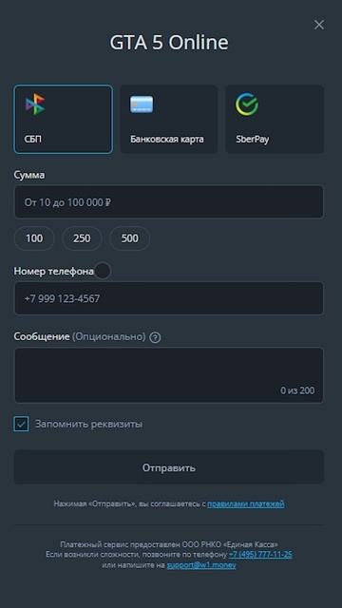The width and height of the screenshot is (342, 608).
Task: Open the message help question-mark icon
Action: 155,337
